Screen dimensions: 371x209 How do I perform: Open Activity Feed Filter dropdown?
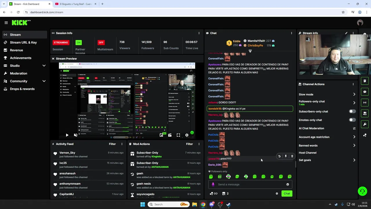[x=112, y=144]
